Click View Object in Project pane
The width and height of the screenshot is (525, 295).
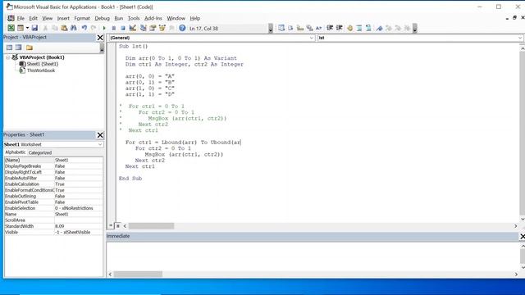point(18,48)
